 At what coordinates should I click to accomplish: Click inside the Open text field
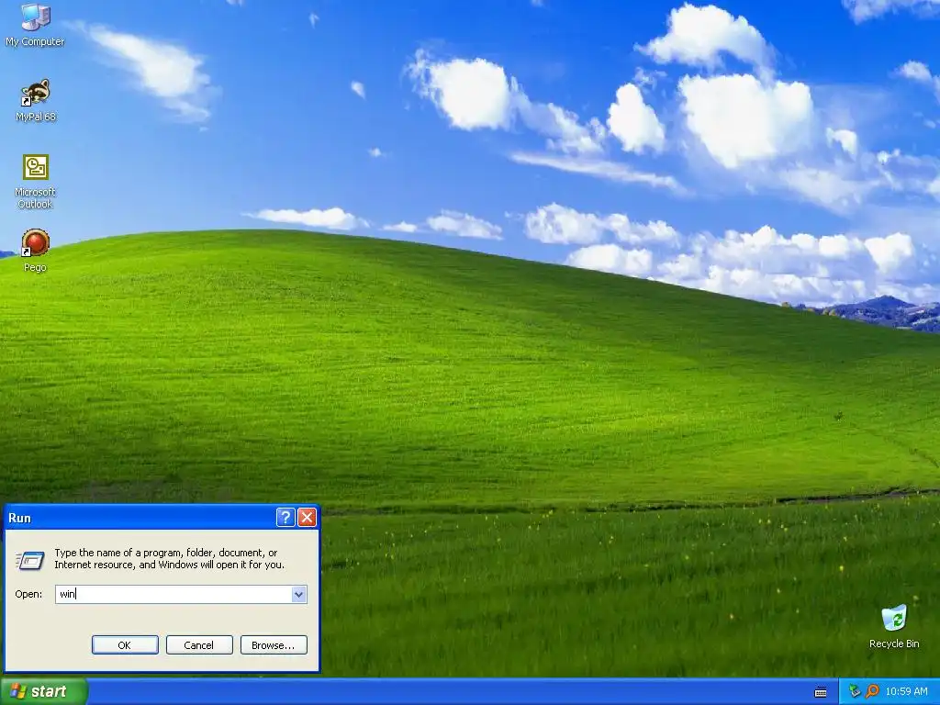click(x=173, y=594)
